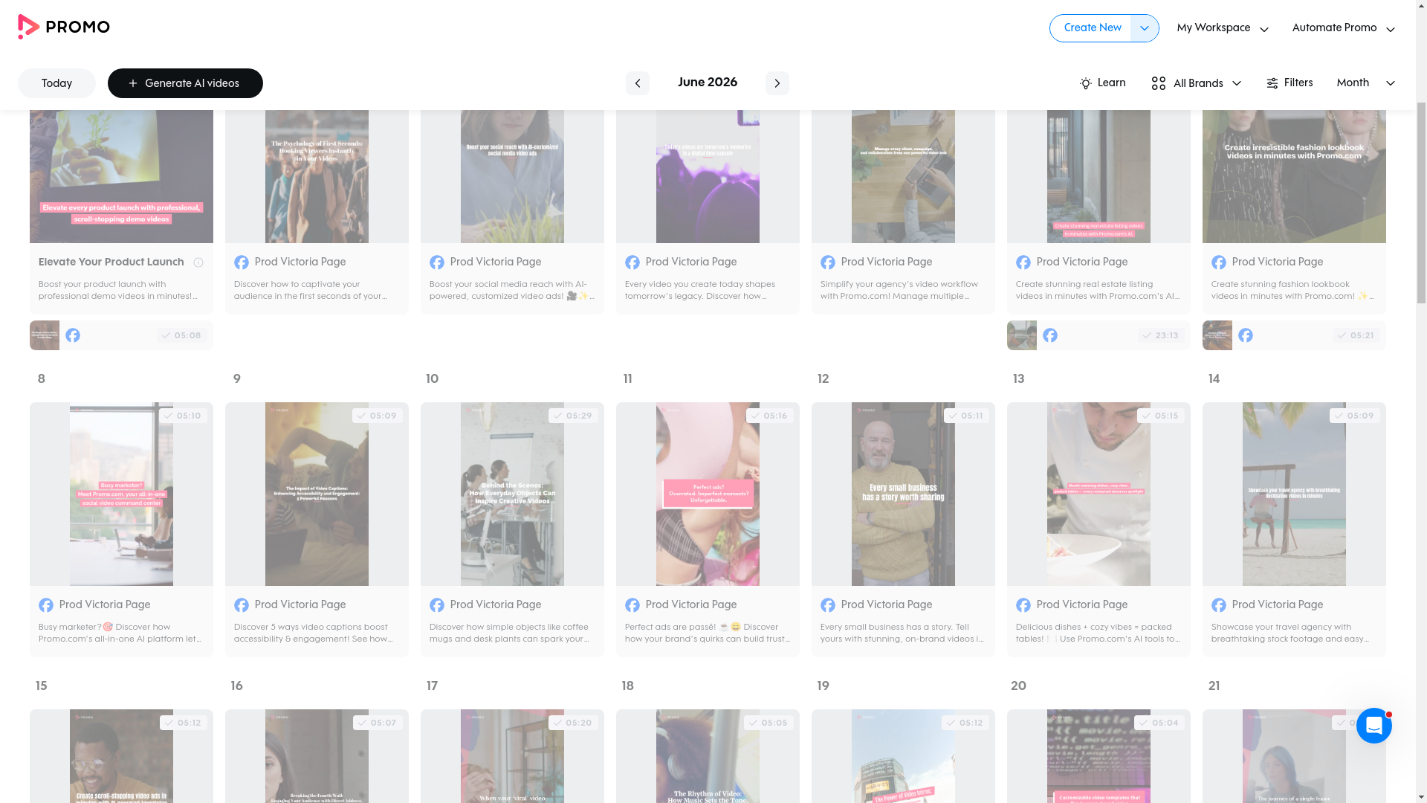Open the Rhythm of Video thumbnail on day 18
Screen dimensions: 1427x803
708,756
